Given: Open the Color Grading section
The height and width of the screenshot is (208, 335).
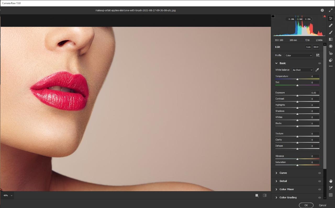Looking at the screenshot, I should point(288,197).
